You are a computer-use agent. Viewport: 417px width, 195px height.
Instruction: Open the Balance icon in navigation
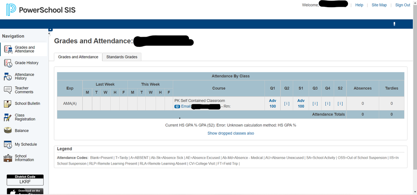click(x=8, y=131)
